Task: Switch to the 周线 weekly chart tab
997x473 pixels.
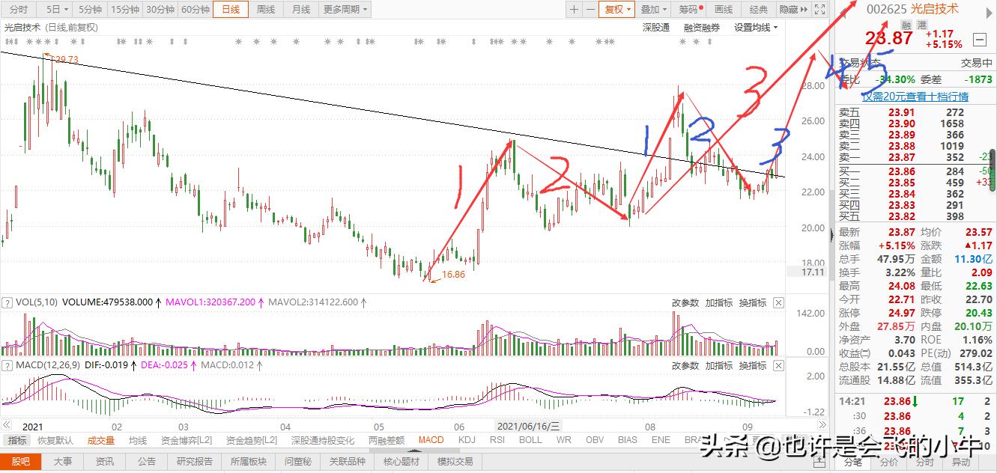Action: 266,10
